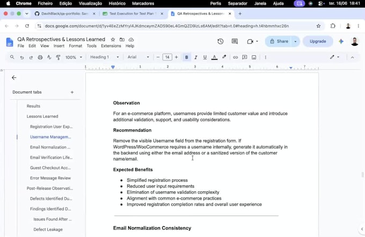The height and width of the screenshot is (237, 365).
Task: Bookmark this page with star icon
Action: click(318, 26)
